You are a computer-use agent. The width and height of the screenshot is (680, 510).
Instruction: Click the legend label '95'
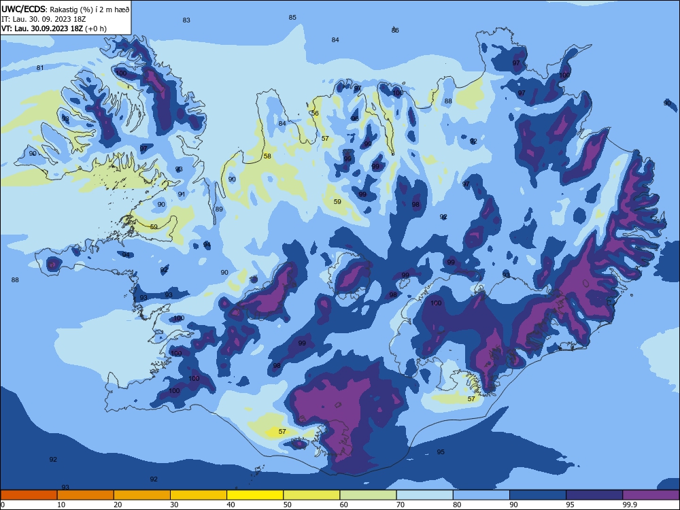(570, 505)
